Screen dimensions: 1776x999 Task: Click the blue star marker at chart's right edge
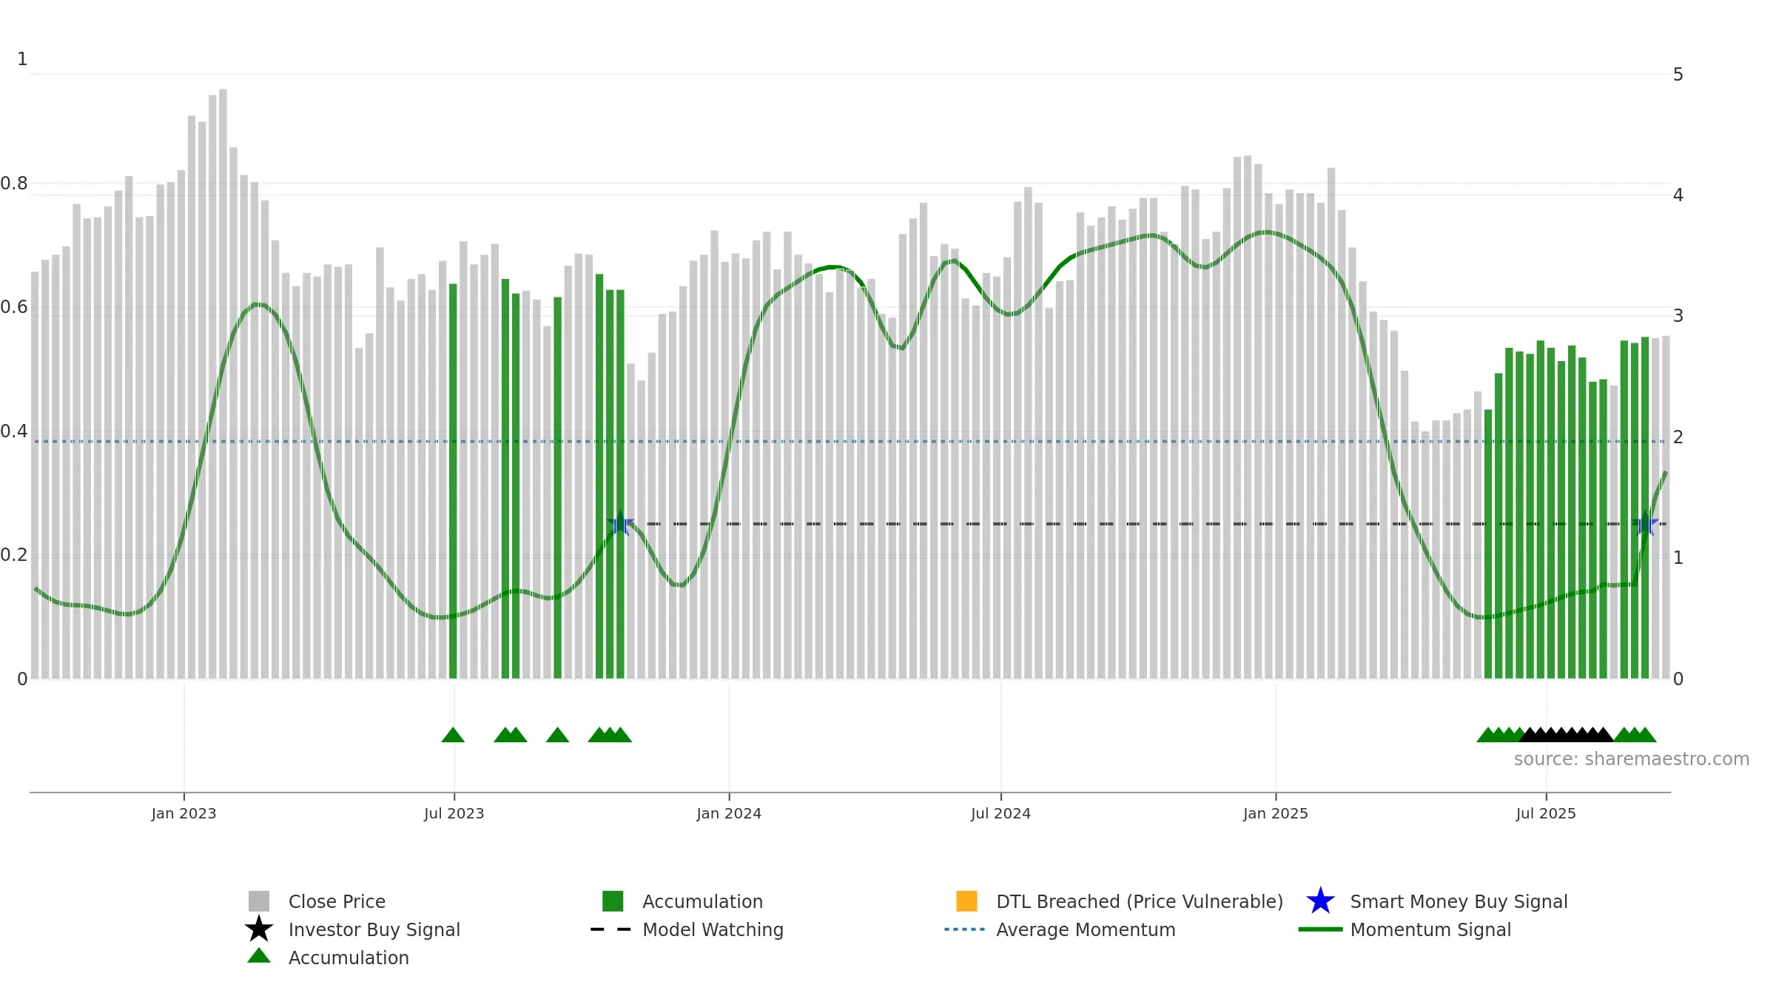(x=1645, y=524)
